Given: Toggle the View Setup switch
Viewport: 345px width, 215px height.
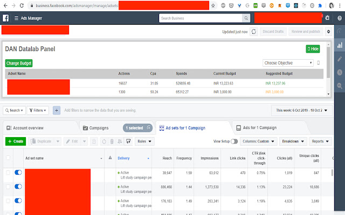Looking at the screenshot, I should pyautogui.click(x=234, y=141).
